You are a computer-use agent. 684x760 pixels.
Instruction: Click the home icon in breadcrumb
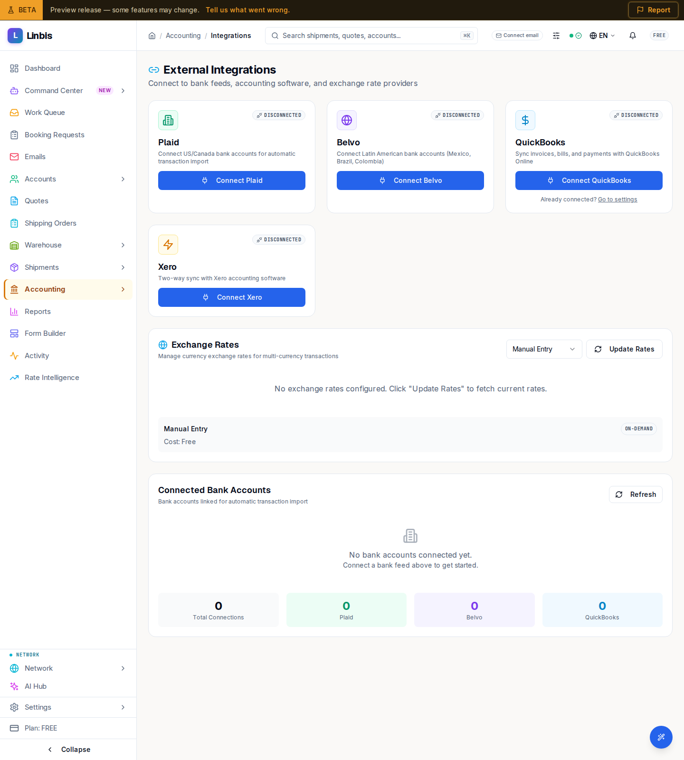click(152, 36)
